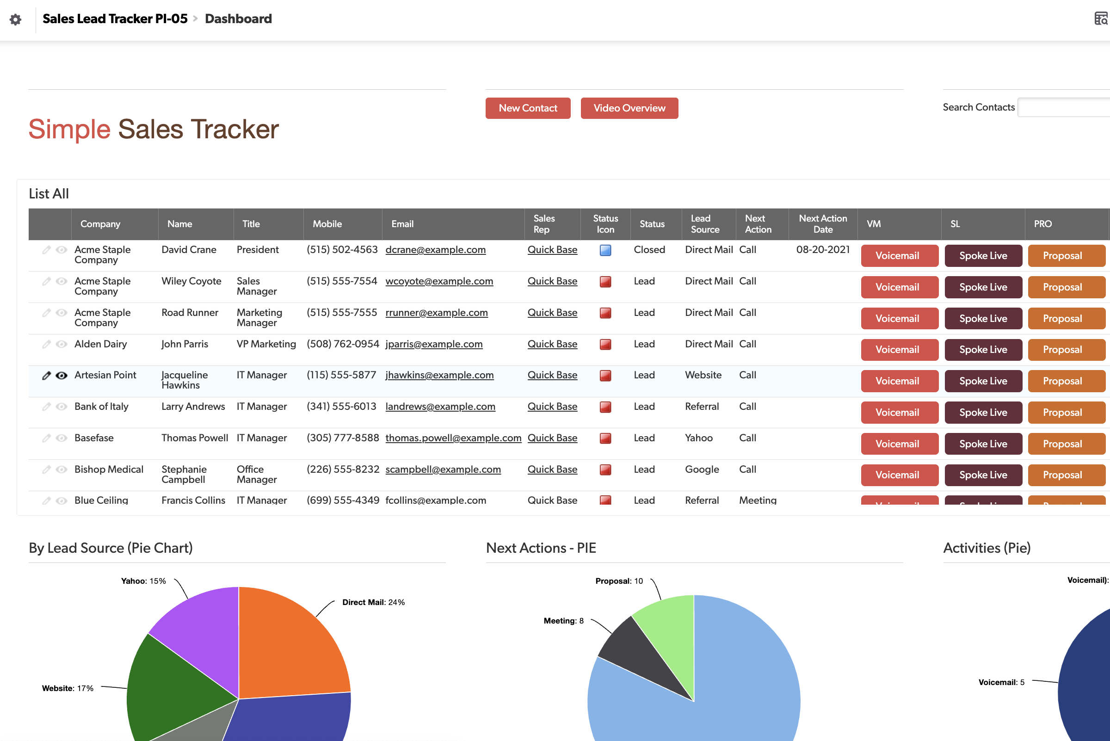
Task: Click the List All report title
Action: pyautogui.click(x=49, y=194)
